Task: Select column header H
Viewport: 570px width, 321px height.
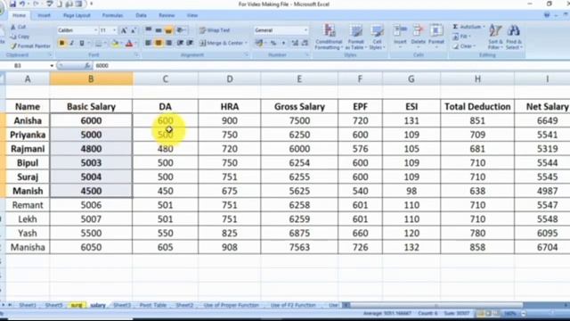Action: [x=477, y=78]
